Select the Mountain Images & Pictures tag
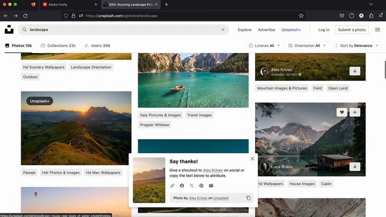The image size is (386, 217). coord(282,88)
